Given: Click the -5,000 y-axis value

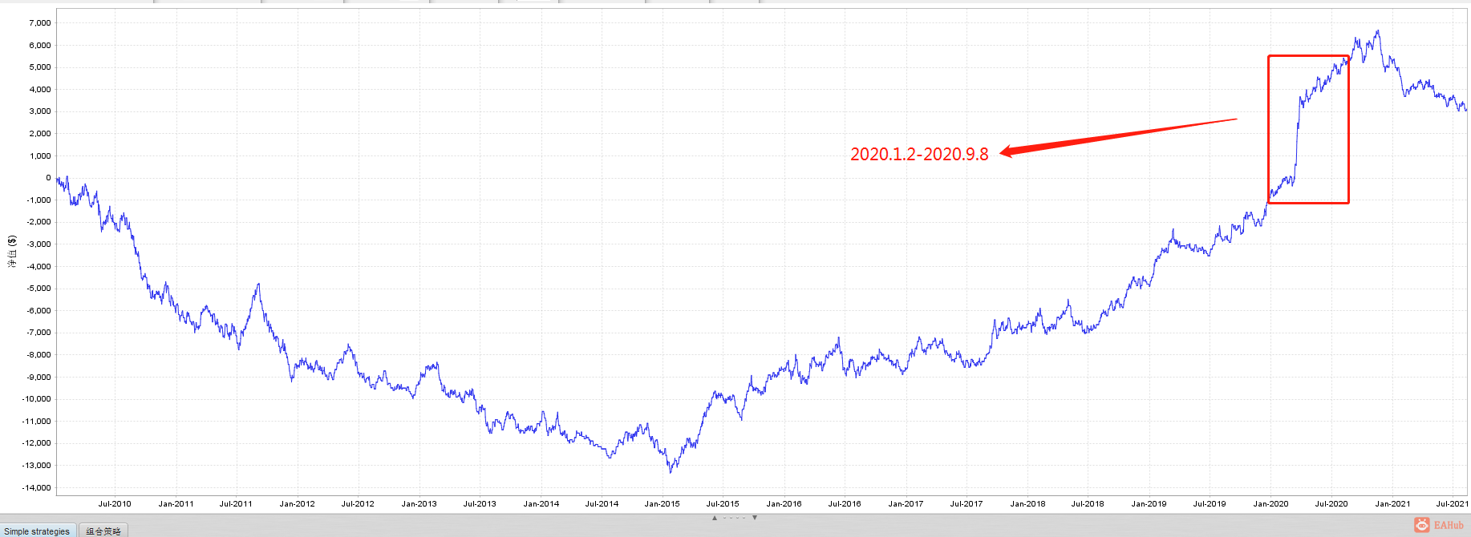Looking at the screenshot, I should pyautogui.click(x=38, y=289).
